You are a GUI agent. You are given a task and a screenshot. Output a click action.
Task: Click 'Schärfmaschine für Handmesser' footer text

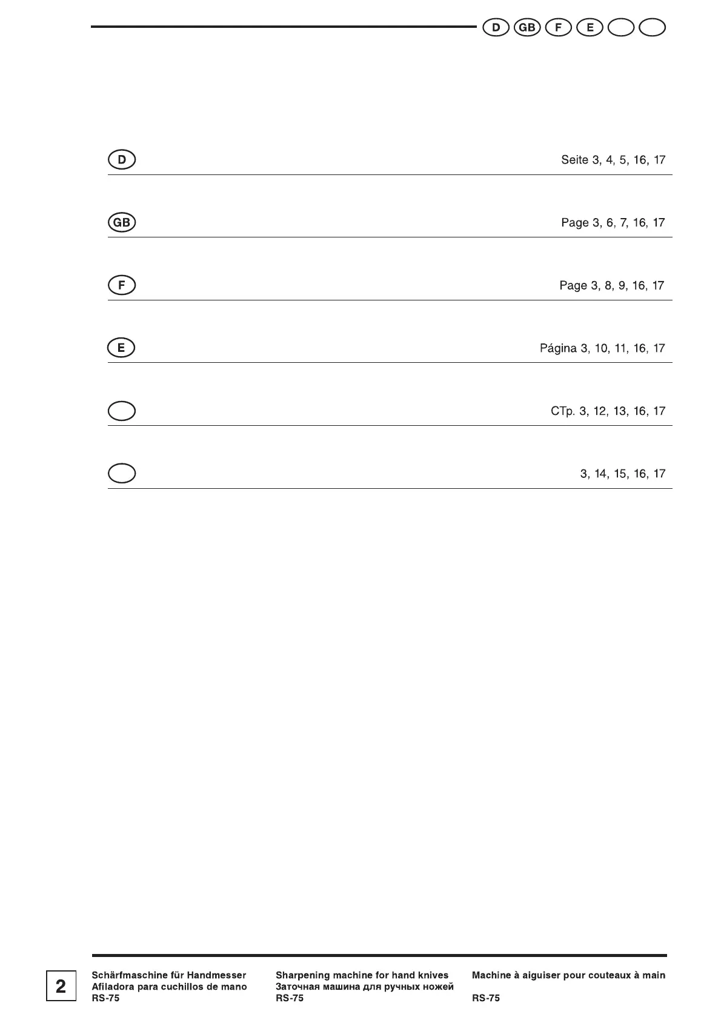point(169,975)
